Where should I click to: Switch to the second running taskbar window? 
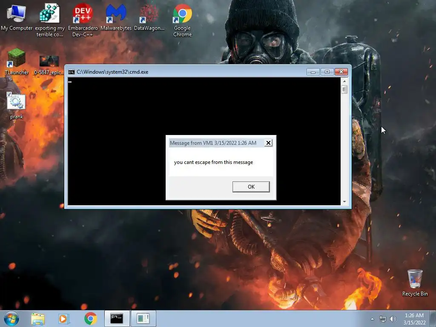click(x=143, y=318)
